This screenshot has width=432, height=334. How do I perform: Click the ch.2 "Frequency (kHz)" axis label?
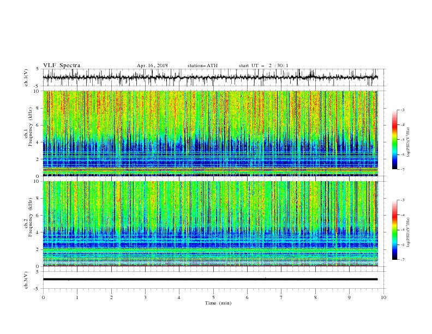[x=31, y=217]
